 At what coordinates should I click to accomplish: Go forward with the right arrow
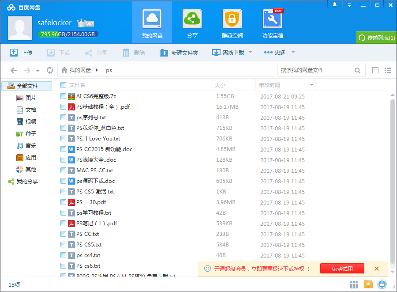pyautogui.click(x=27, y=70)
